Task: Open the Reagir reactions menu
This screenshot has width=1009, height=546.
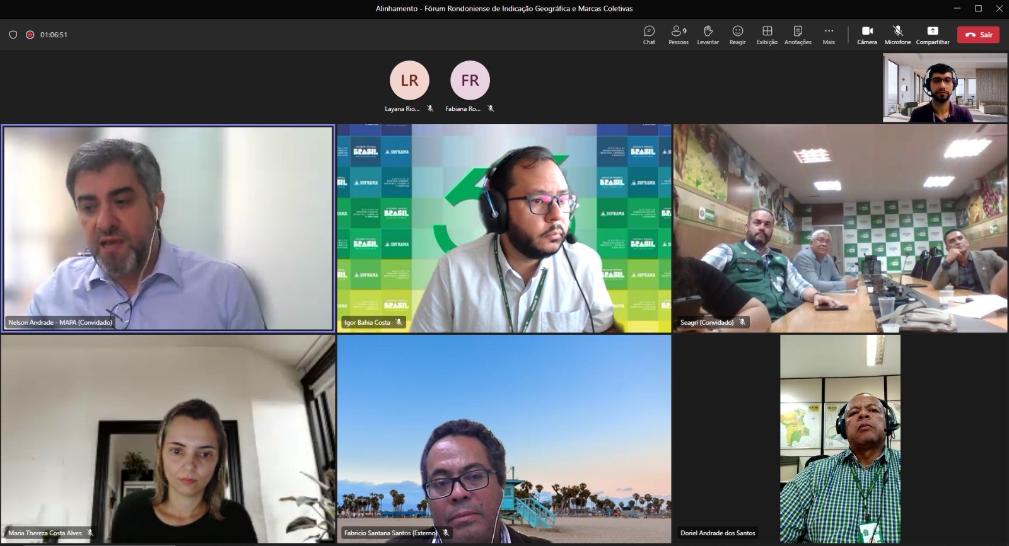Action: click(737, 35)
